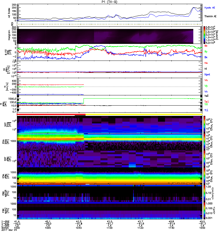Click the "1000.0" tick on temperature axis
219x234 pixels.
click(12, 99)
